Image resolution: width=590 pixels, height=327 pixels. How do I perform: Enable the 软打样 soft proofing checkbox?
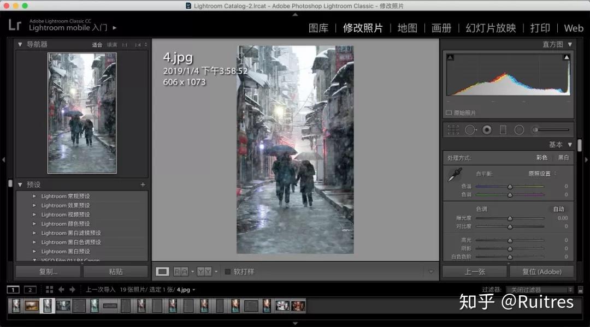point(228,271)
